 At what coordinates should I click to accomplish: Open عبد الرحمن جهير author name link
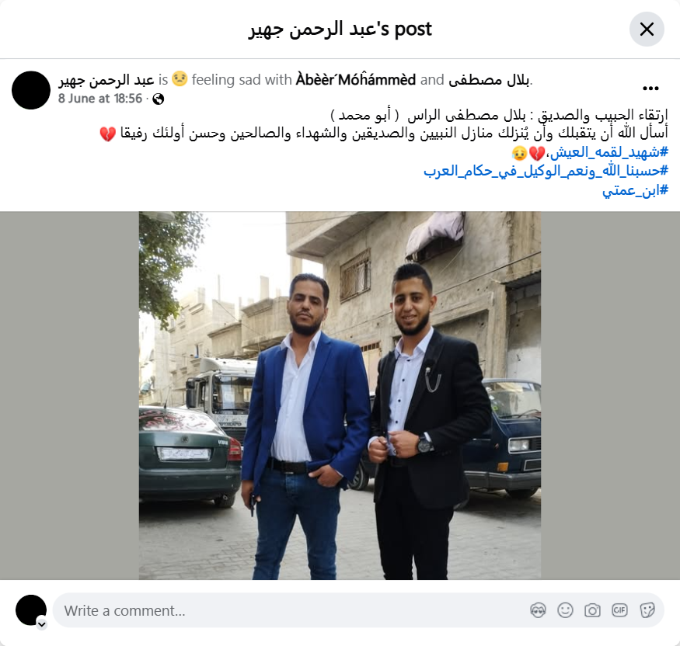pyautogui.click(x=106, y=80)
